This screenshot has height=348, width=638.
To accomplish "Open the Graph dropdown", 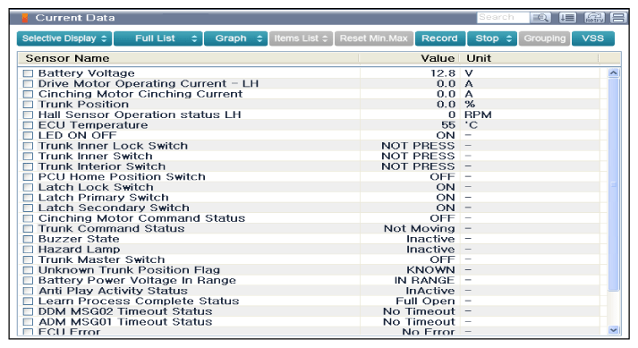I will point(236,38).
